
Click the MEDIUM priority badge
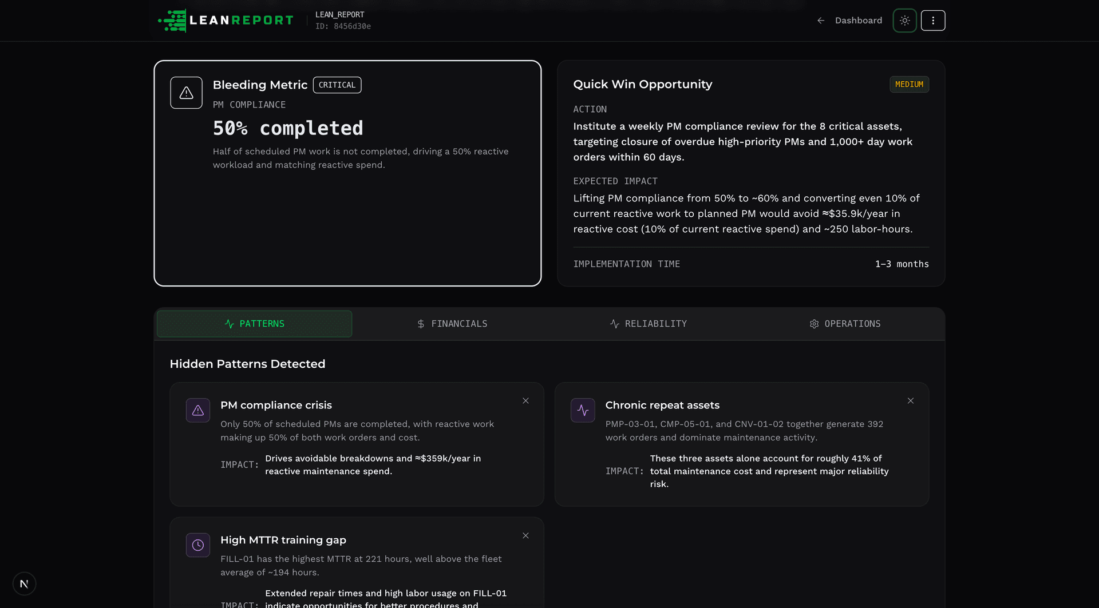tap(909, 84)
